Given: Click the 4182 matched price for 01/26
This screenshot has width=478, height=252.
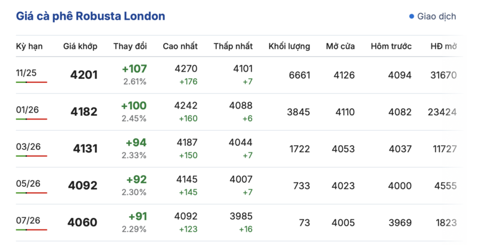Looking at the screenshot, I should pos(84,112).
